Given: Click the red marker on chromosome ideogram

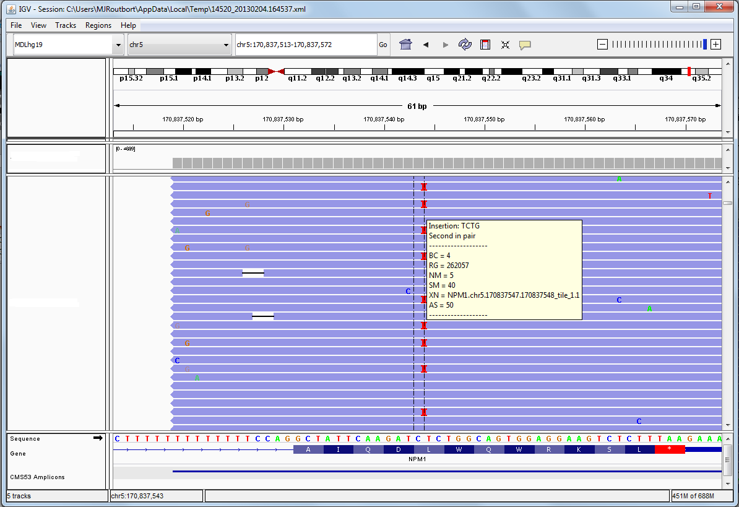Looking at the screenshot, I should 689,72.
